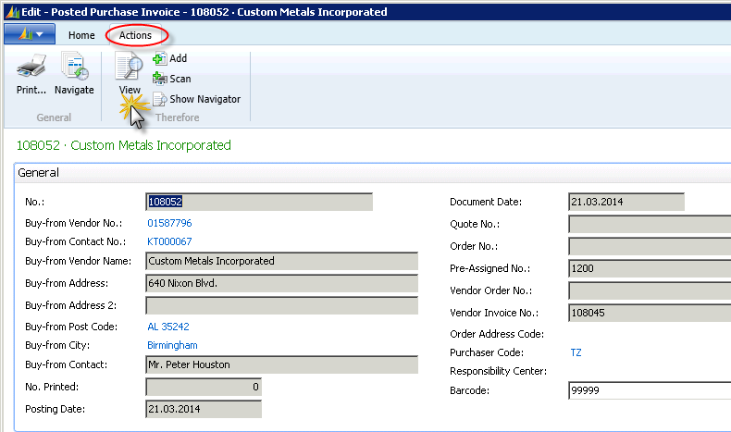Click the Barcode input field
This screenshot has height=432, width=731.
pyautogui.click(x=648, y=391)
